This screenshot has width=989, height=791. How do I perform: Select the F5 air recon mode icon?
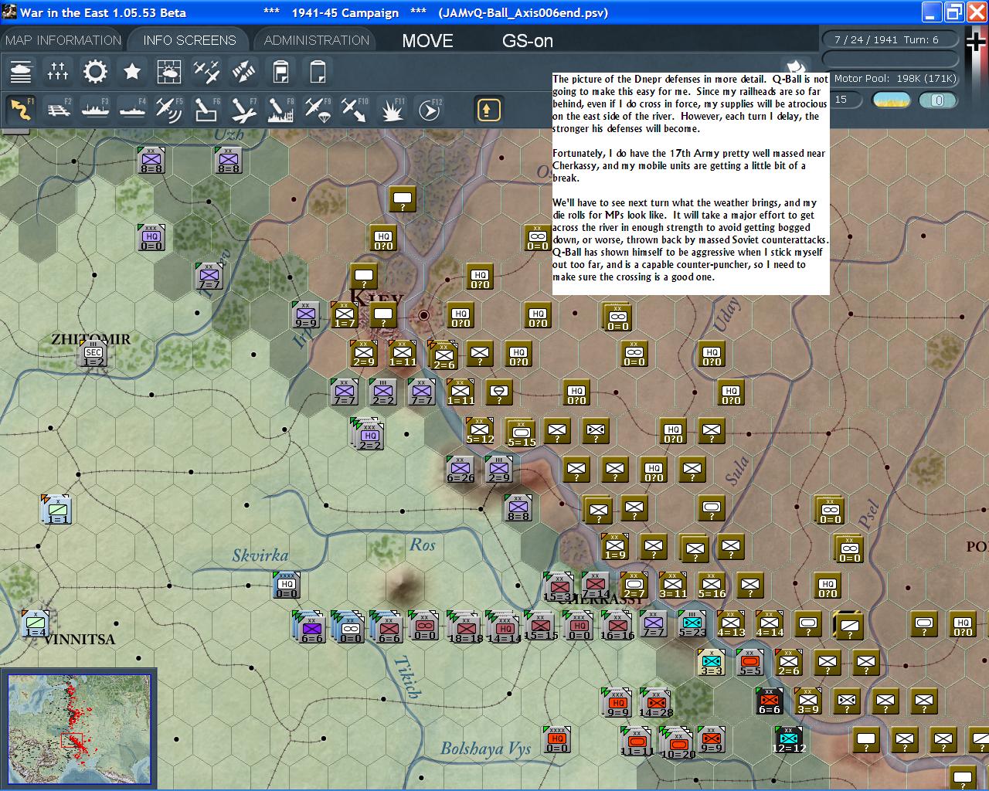pyautogui.click(x=169, y=110)
